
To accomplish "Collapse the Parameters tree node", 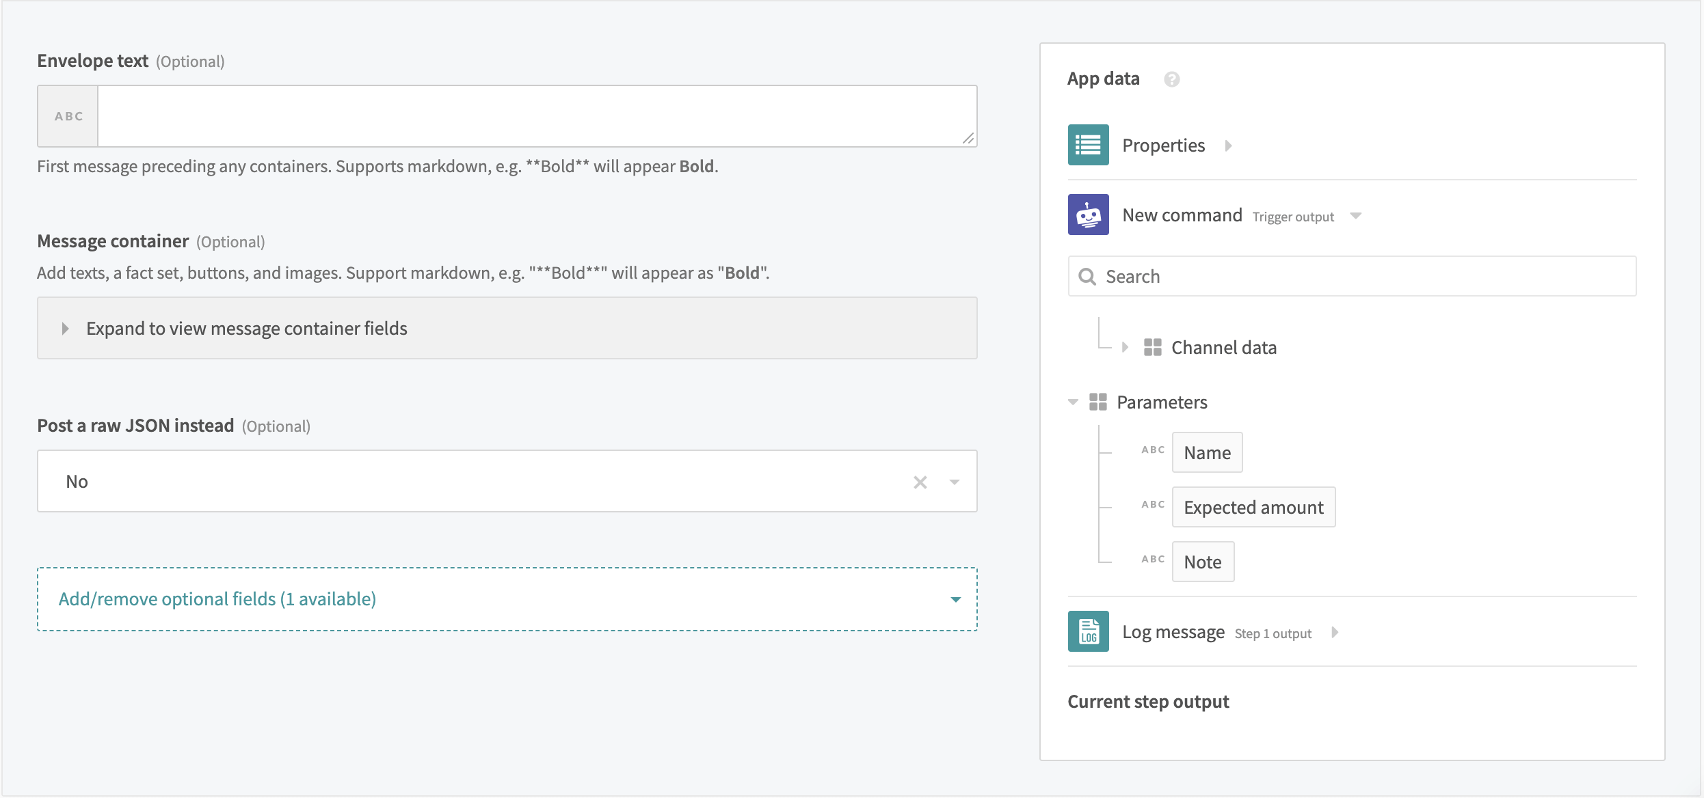I will pyautogui.click(x=1073, y=402).
